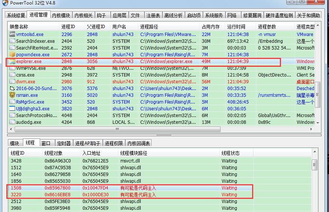The height and width of the screenshot is (212, 329).
Task: Open the 关于和捐助 tab
Action: [308, 15]
